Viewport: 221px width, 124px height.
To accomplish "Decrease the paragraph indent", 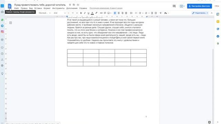I will [x=152, y=13].
